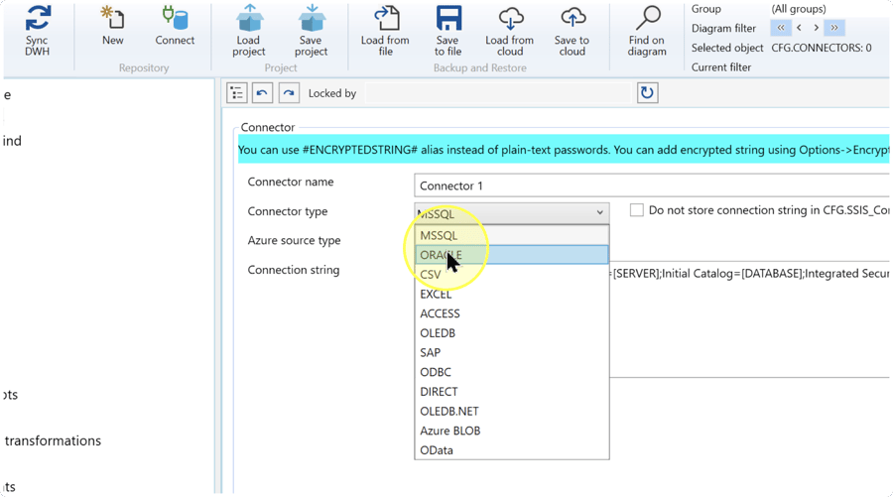Choose Load from file
This screenshot has width=893, height=497.
coord(386,32)
